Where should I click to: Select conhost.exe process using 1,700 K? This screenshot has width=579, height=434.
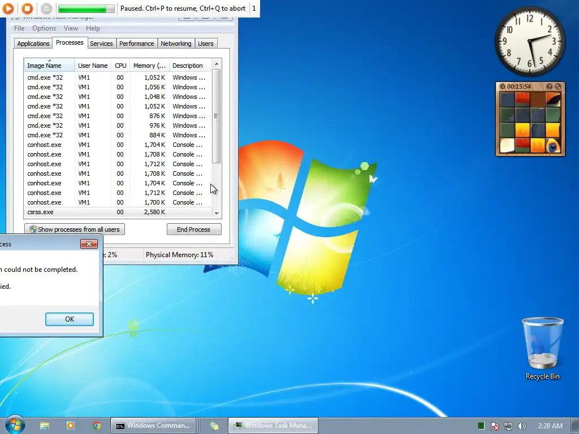(x=118, y=202)
